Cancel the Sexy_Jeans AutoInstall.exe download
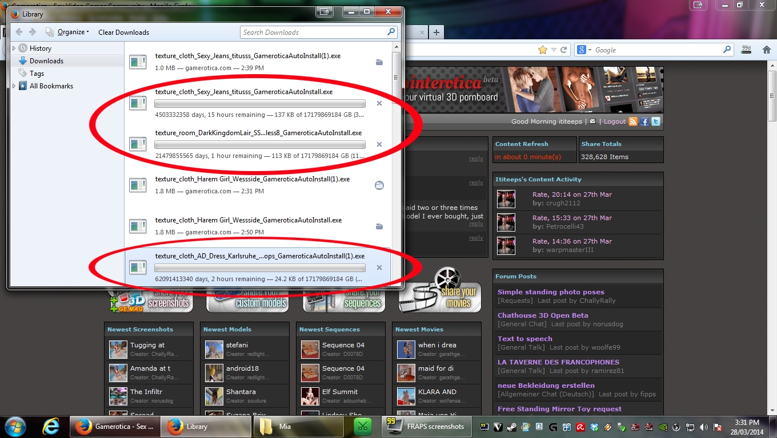 click(x=379, y=103)
